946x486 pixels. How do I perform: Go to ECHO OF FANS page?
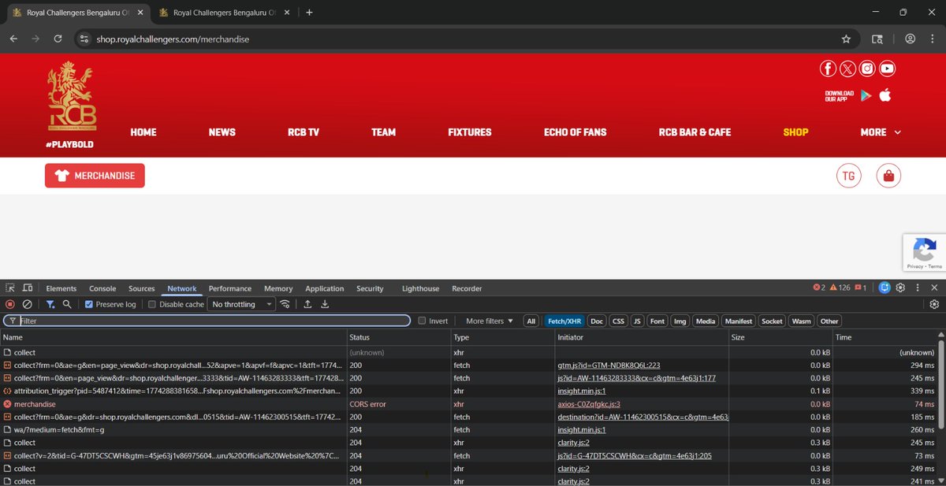point(575,132)
